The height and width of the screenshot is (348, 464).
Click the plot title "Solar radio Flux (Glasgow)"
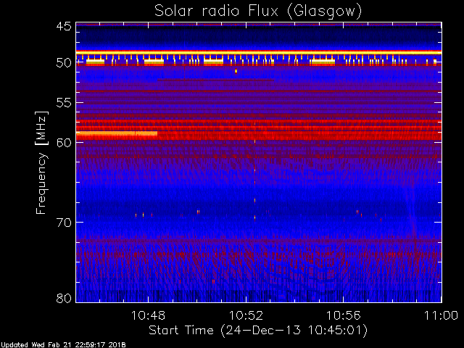[x=258, y=11]
